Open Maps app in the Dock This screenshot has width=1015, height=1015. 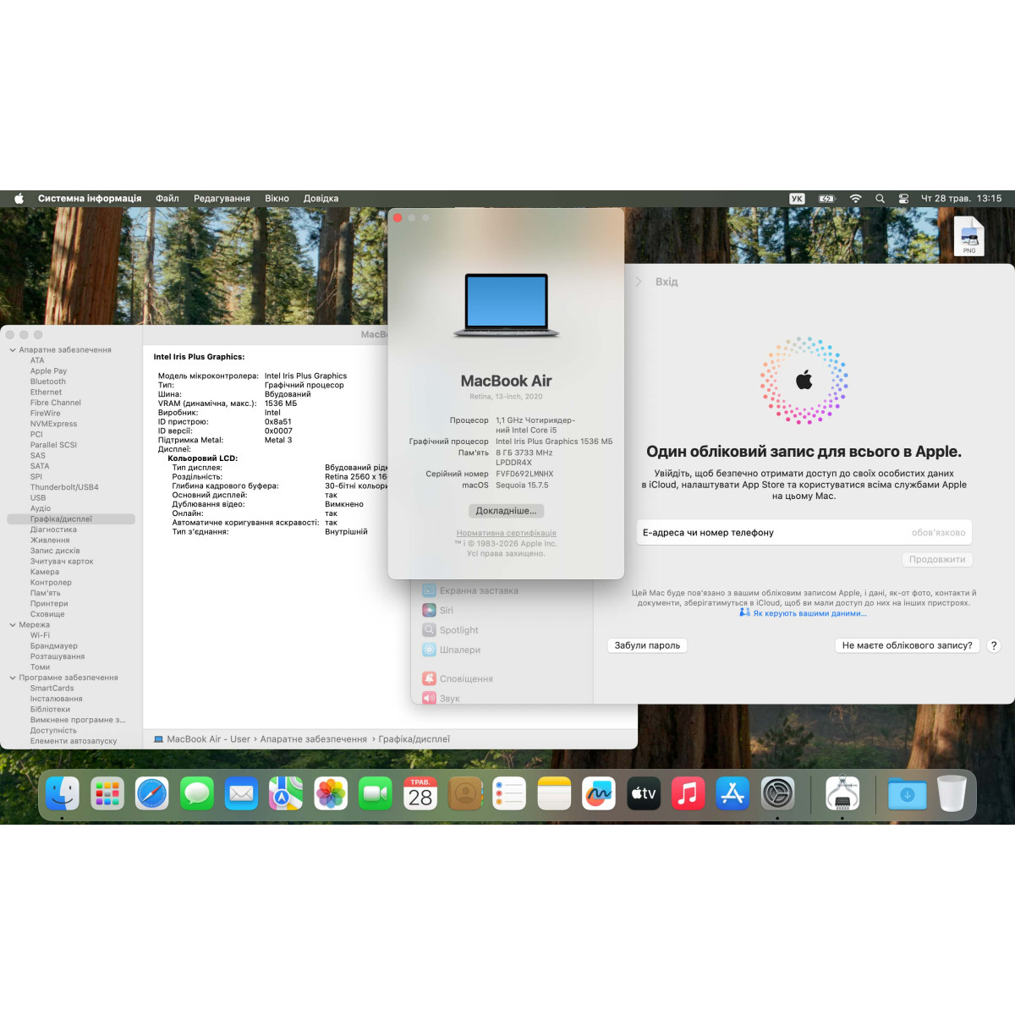click(x=286, y=793)
